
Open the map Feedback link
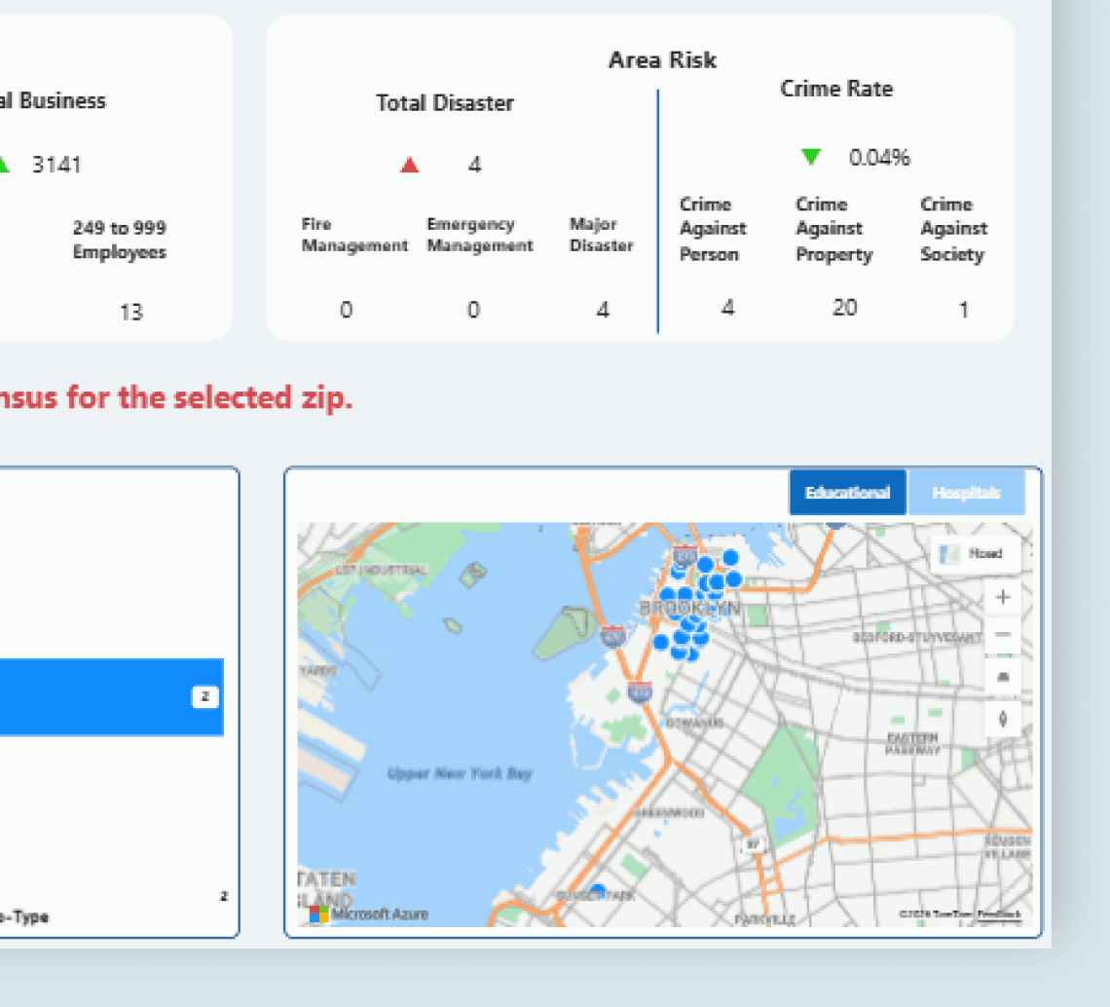tap(999, 914)
